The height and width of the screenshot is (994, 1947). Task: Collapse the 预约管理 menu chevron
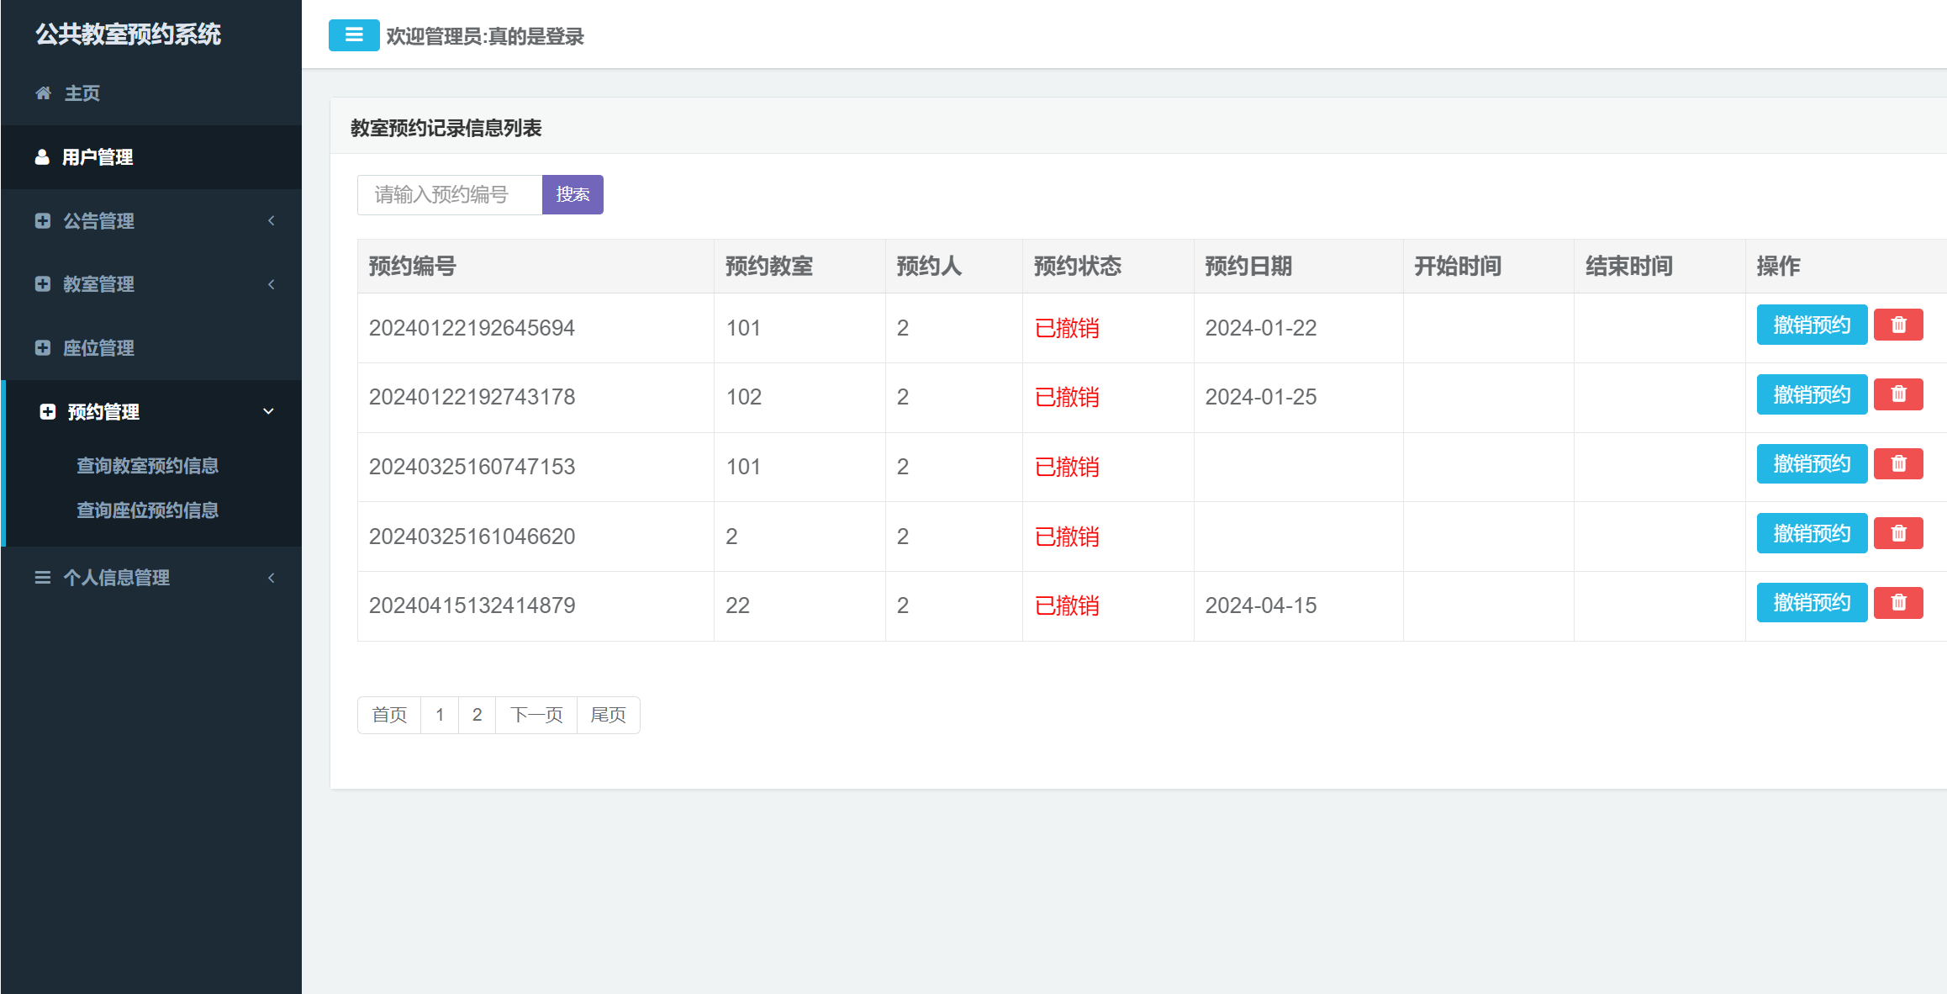pos(268,411)
